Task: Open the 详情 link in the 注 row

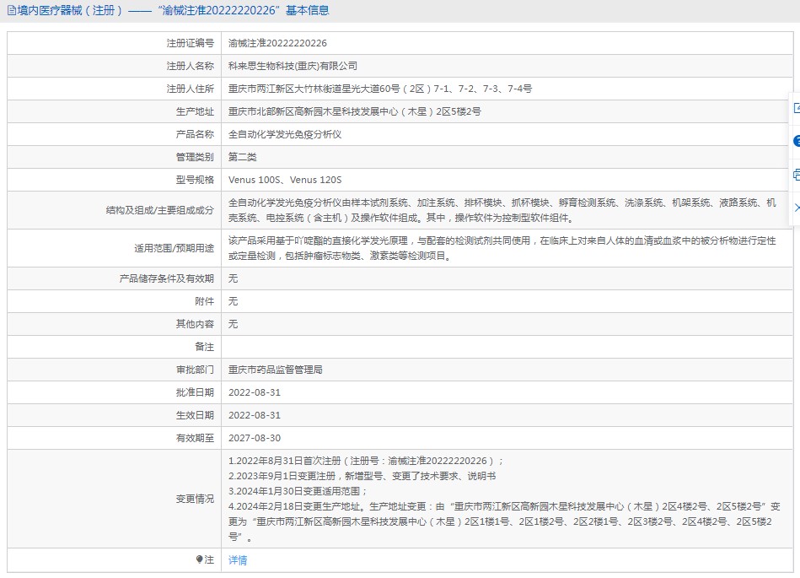Action: point(238,560)
